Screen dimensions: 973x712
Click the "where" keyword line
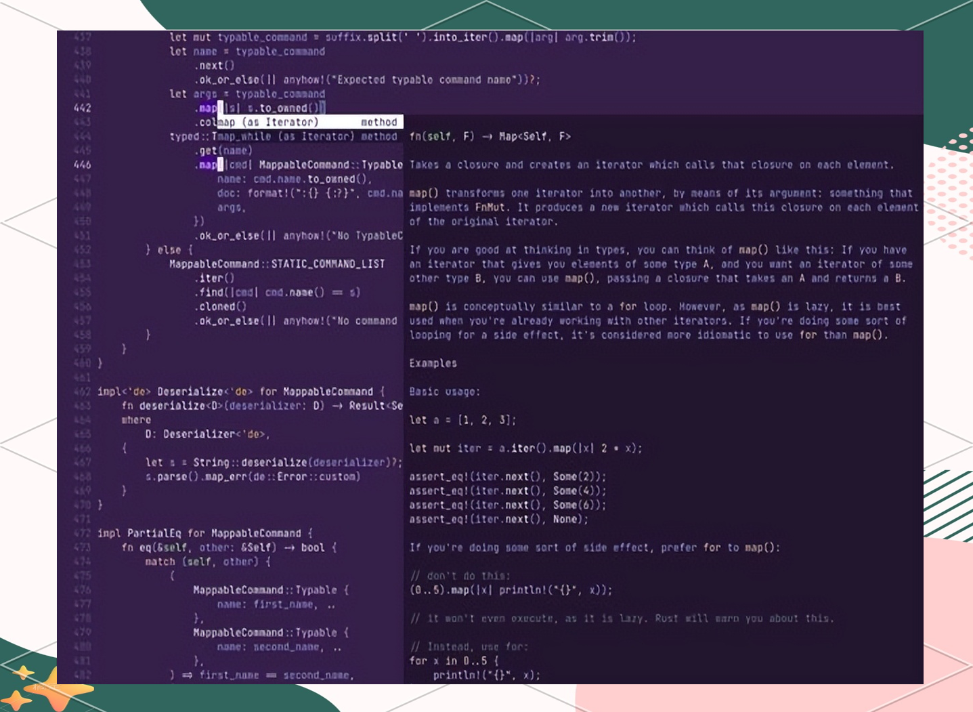[x=136, y=420]
